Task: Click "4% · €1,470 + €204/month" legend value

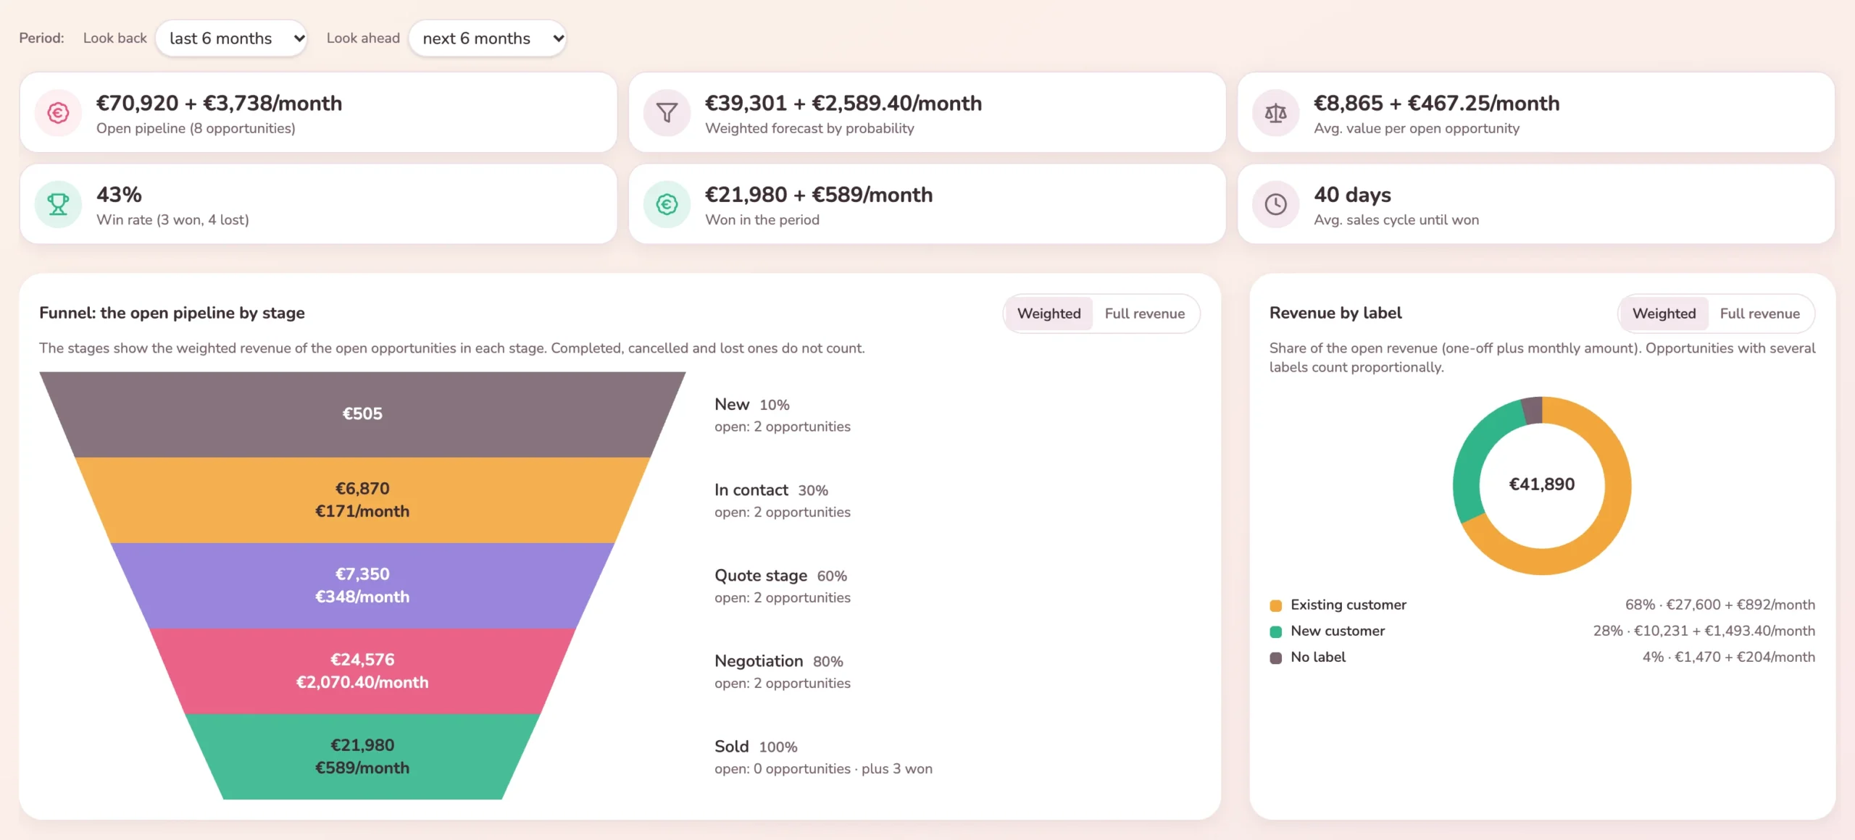Action: tap(1729, 658)
